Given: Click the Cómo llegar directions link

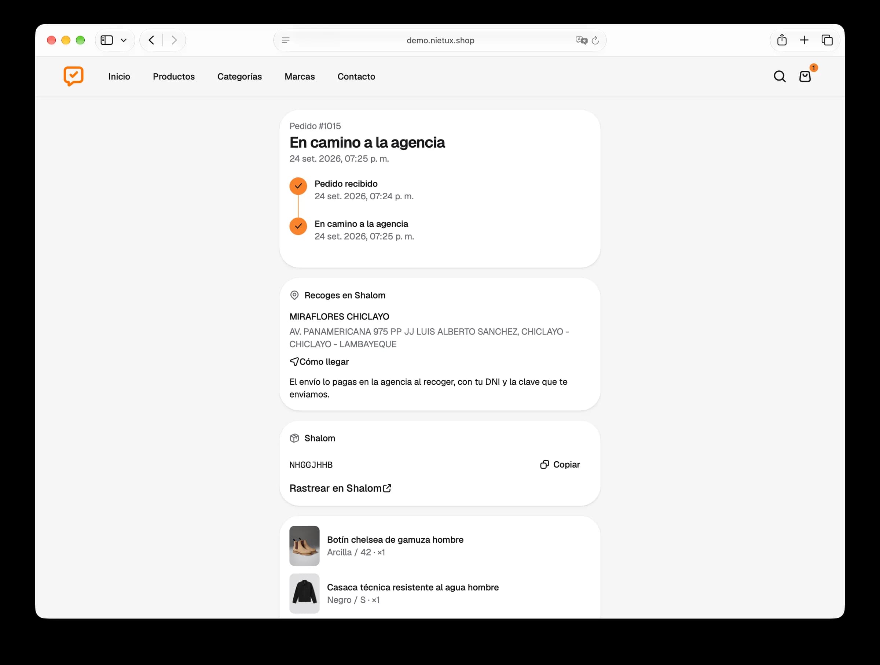Looking at the screenshot, I should pyautogui.click(x=319, y=362).
